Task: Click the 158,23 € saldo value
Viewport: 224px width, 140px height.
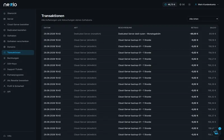Action: [x=212, y=65]
